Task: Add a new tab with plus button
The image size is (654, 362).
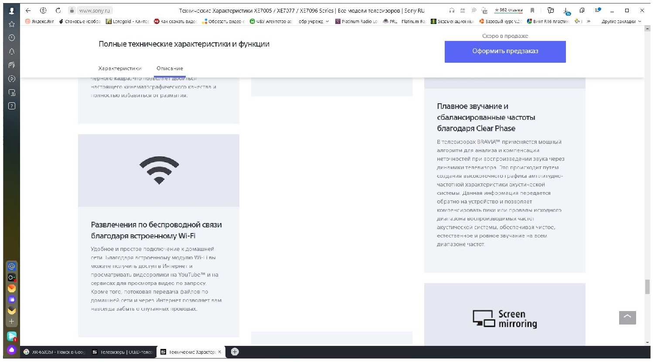Action: coord(235,352)
